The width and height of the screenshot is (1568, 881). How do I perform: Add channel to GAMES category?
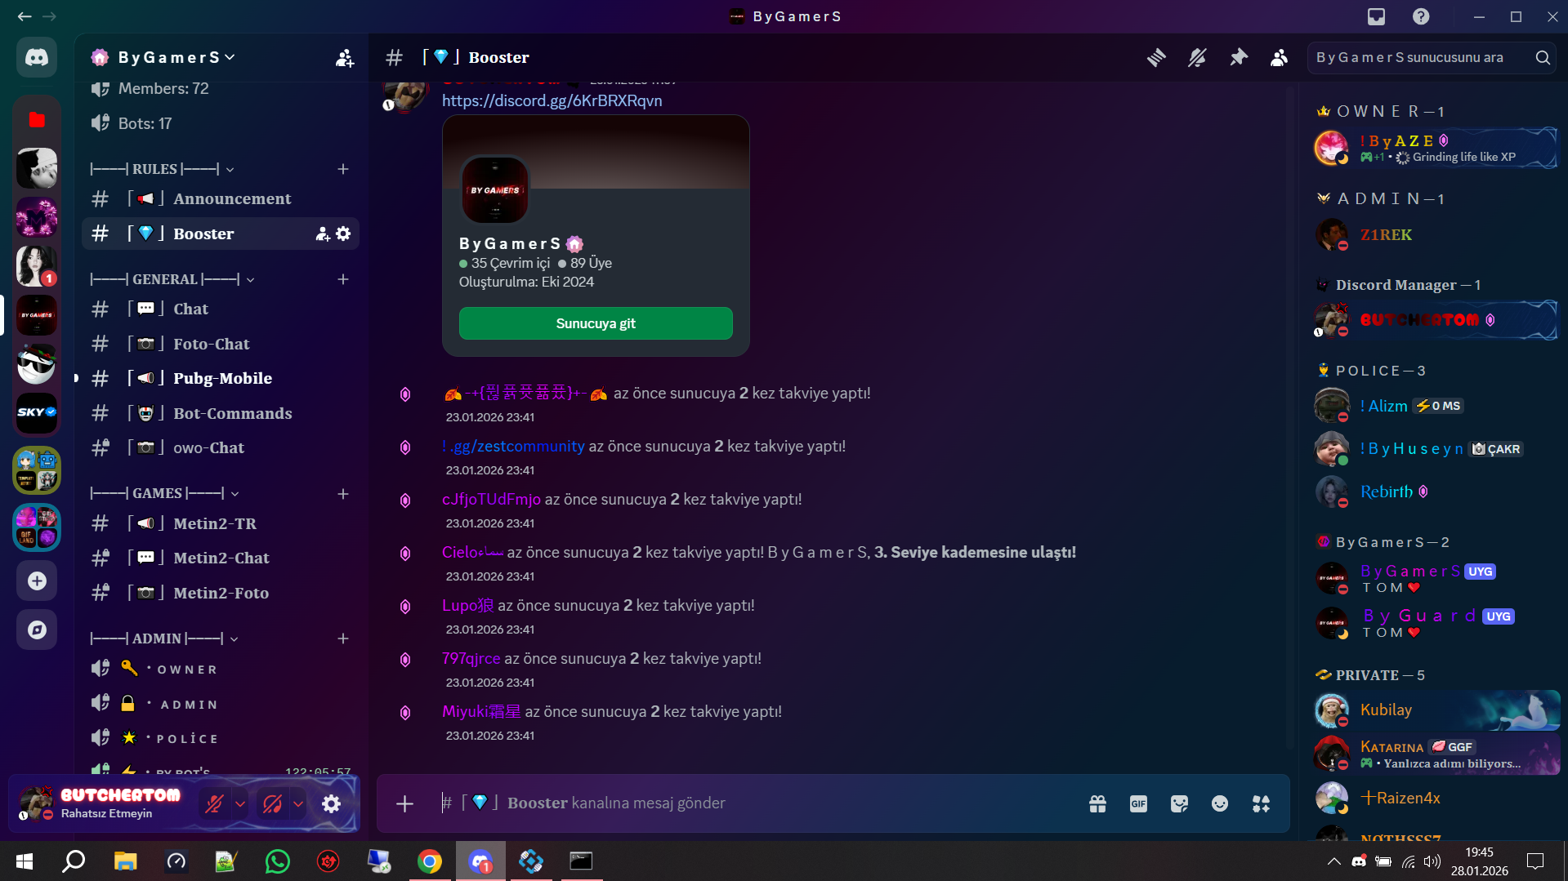point(343,493)
